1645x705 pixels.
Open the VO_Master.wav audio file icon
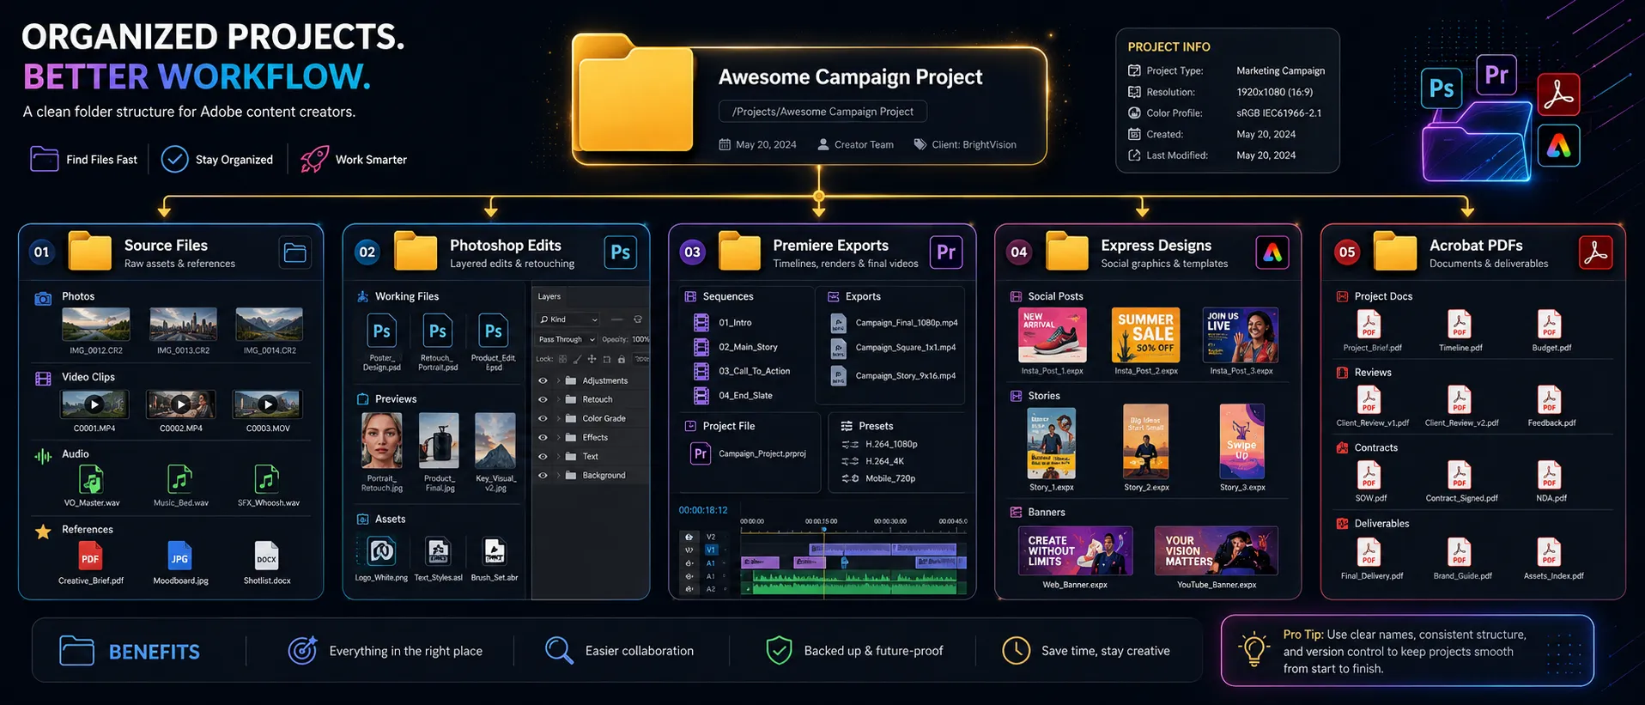pyautogui.click(x=91, y=479)
